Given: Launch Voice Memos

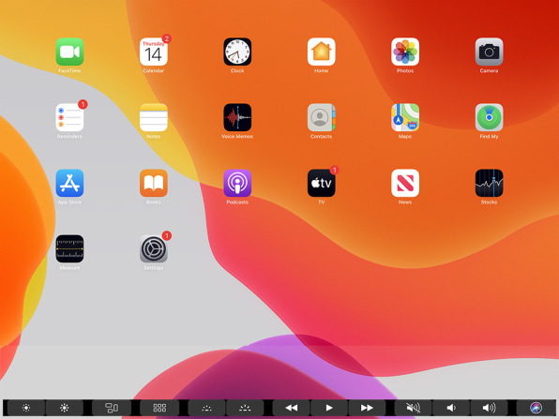Looking at the screenshot, I should point(237,117).
